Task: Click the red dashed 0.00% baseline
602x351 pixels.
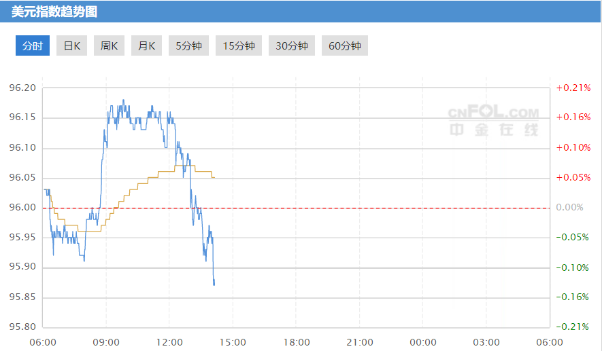Action: [340, 208]
